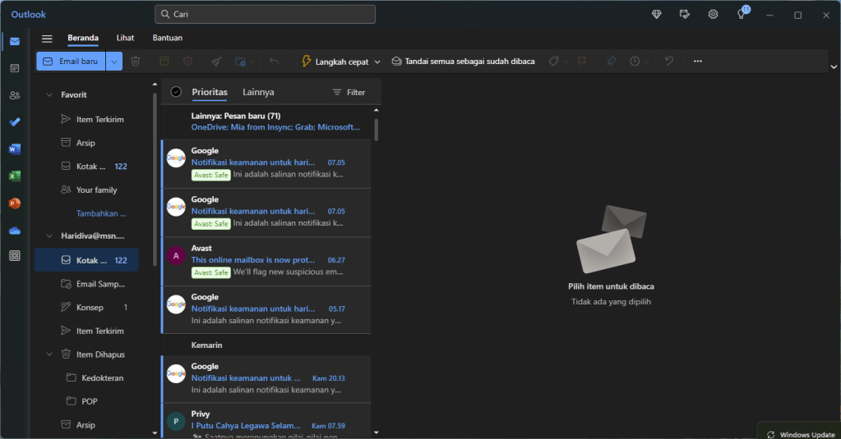Screen dimensions: 841x439
Task: Open the Email baru dropdown arrow
Action: [x=114, y=62]
